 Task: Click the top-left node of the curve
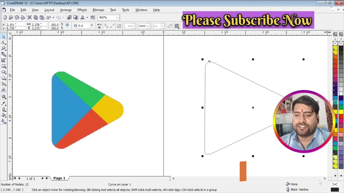[209, 61]
